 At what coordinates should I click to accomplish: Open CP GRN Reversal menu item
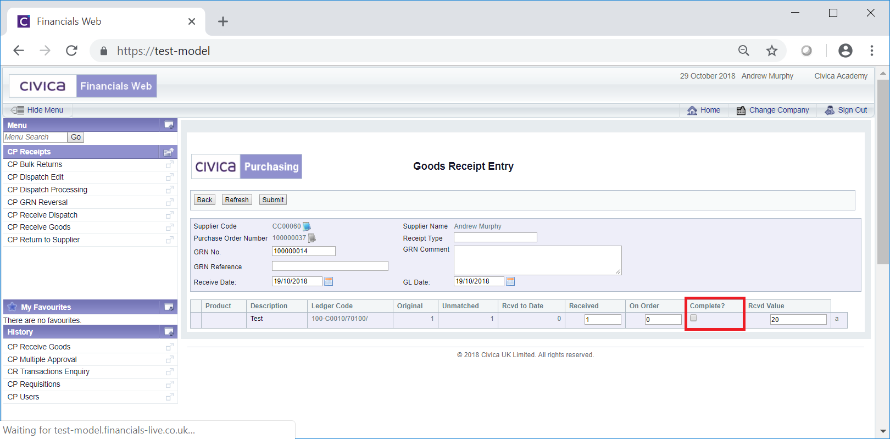(37, 202)
